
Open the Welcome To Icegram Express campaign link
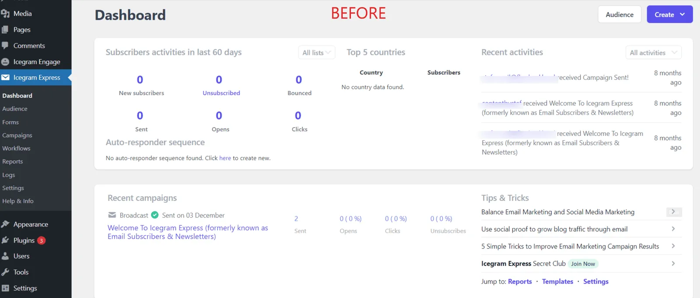[188, 232]
